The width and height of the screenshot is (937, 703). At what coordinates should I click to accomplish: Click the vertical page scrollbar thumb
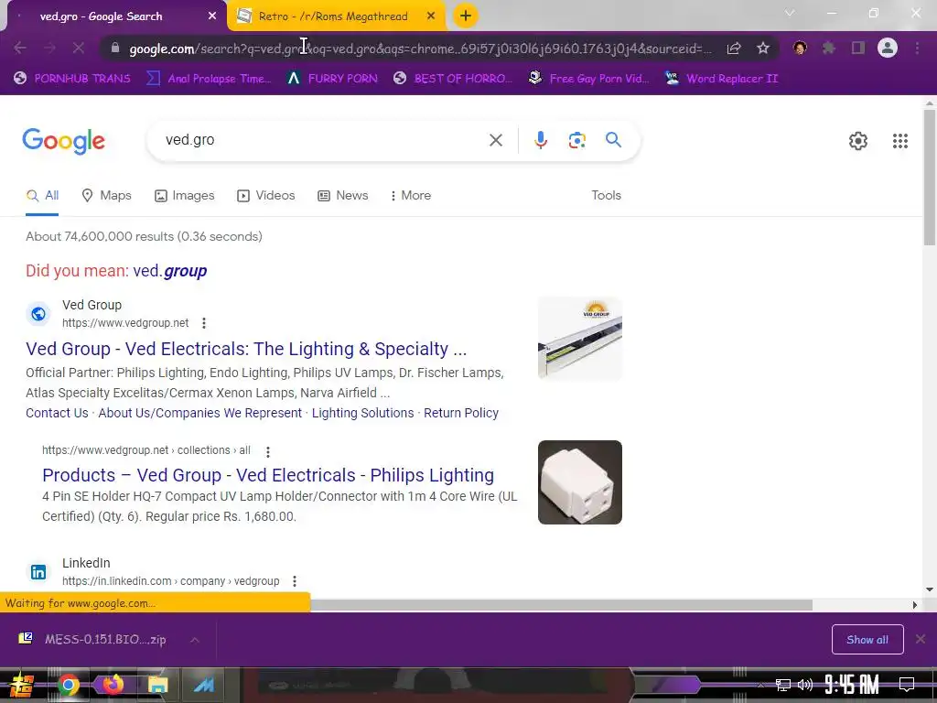point(929,178)
